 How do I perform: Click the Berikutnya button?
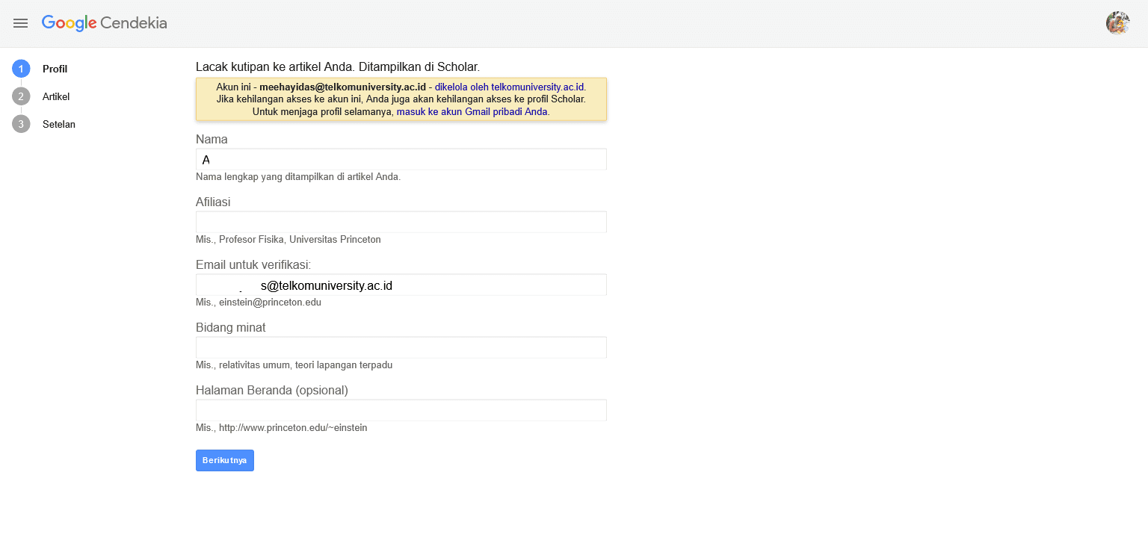click(x=225, y=460)
